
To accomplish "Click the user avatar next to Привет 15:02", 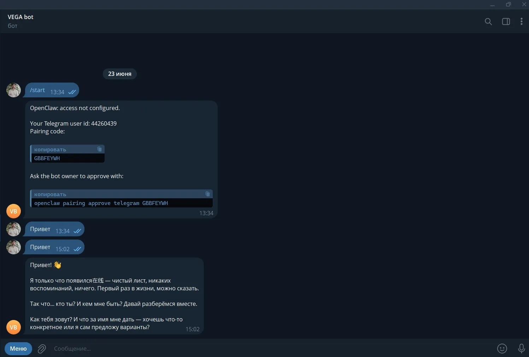I will (x=13, y=247).
